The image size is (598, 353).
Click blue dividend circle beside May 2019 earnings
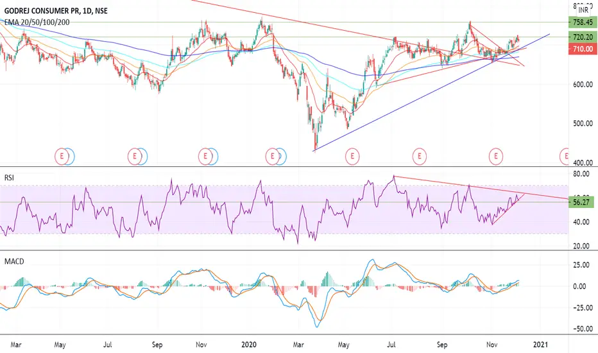tap(71, 156)
